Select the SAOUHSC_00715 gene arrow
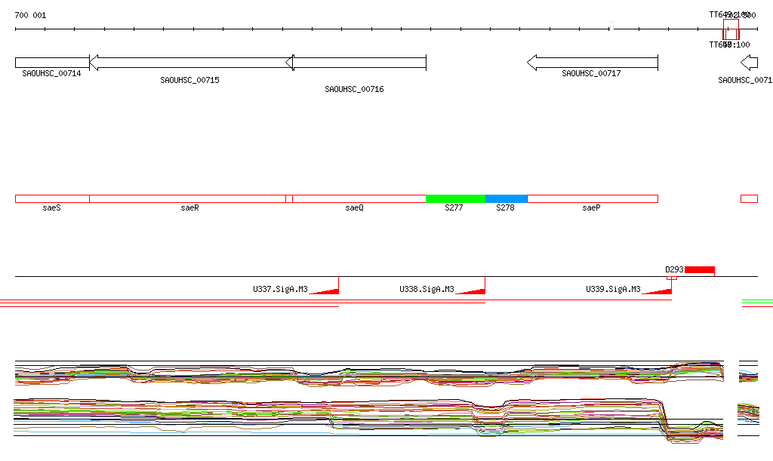 click(189, 63)
